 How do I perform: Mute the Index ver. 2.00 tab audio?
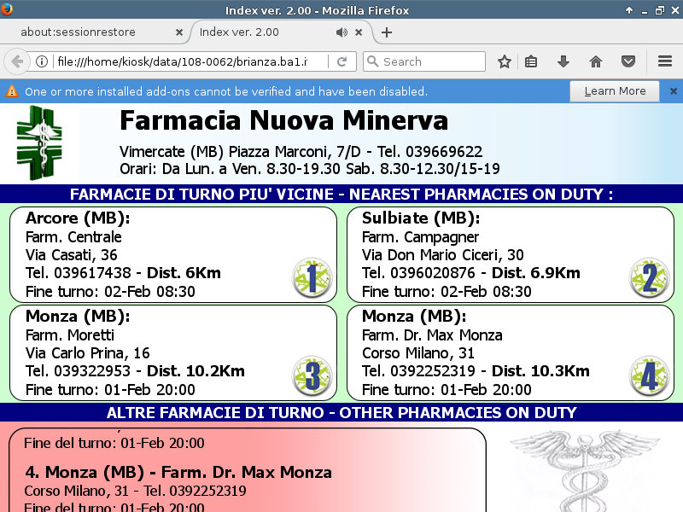point(341,32)
